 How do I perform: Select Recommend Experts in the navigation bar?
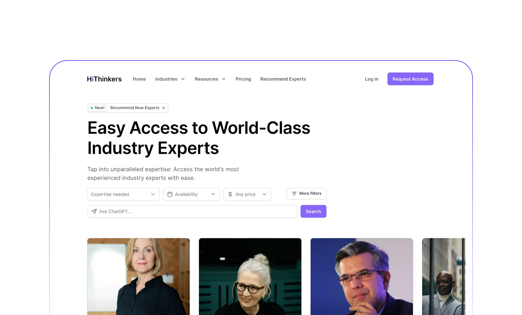(x=283, y=79)
